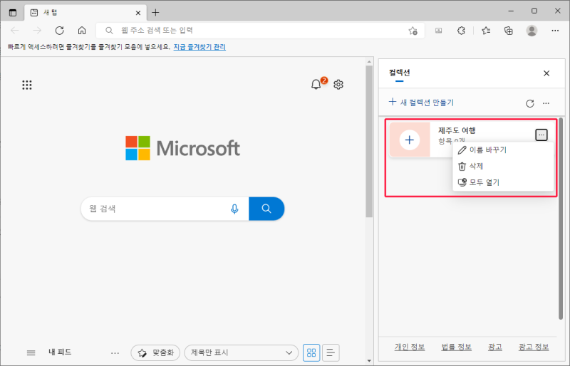Open the user profile avatar
Image resolution: width=570 pixels, height=366 pixels.
[532, 31]
